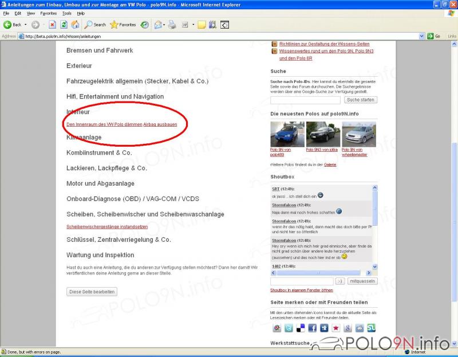Open the Research books icon
The image size is (458, 357).
212,25
